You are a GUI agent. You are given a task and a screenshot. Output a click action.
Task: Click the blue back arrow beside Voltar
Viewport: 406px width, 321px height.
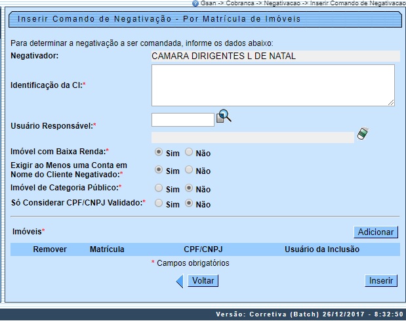[180, 281]
